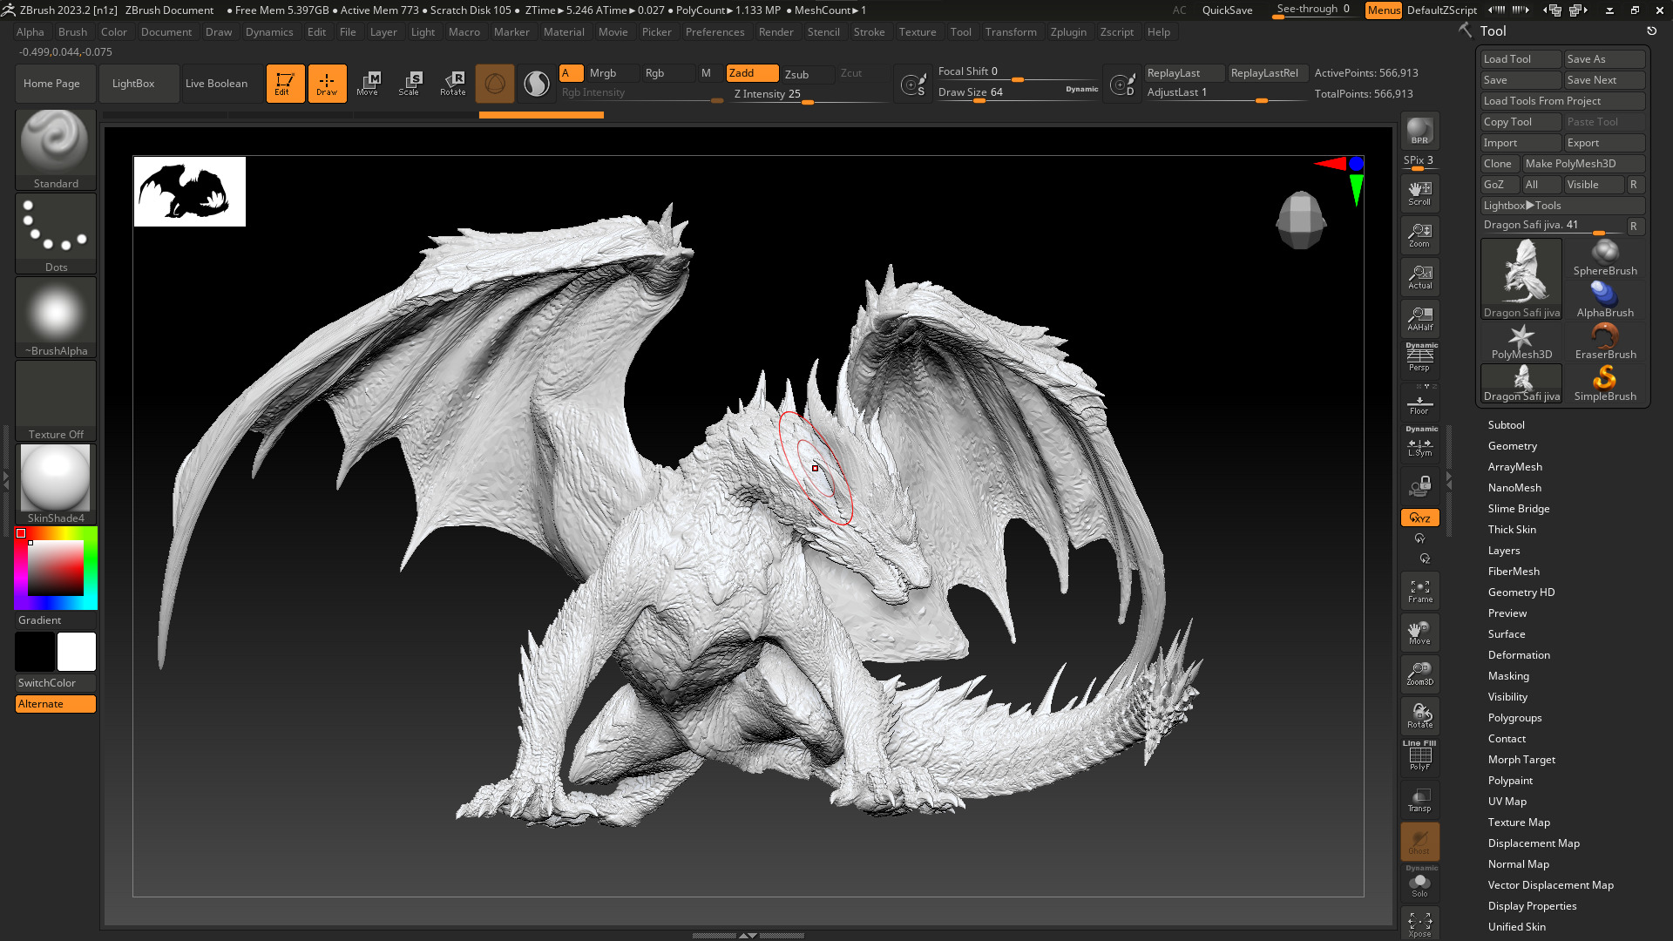The image size is (1673, 941).
Task: Toggle XYZ rotation mode
Action: click(1419, 518)
